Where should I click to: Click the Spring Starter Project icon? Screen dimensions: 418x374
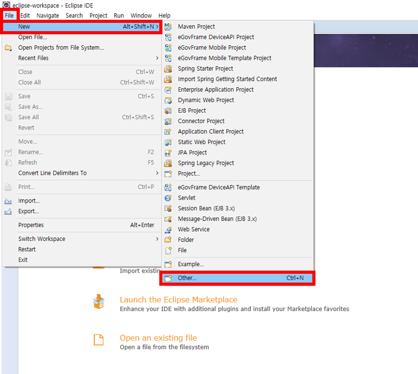pyautogui.click(x=168, y=69)
